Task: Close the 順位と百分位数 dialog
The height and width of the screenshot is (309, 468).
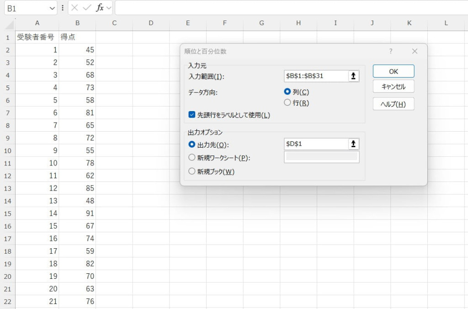Action: [415, 51]
